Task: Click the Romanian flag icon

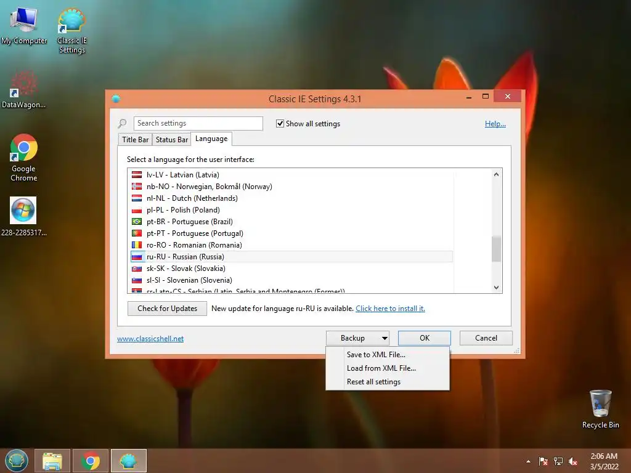Action: point(137,245)
